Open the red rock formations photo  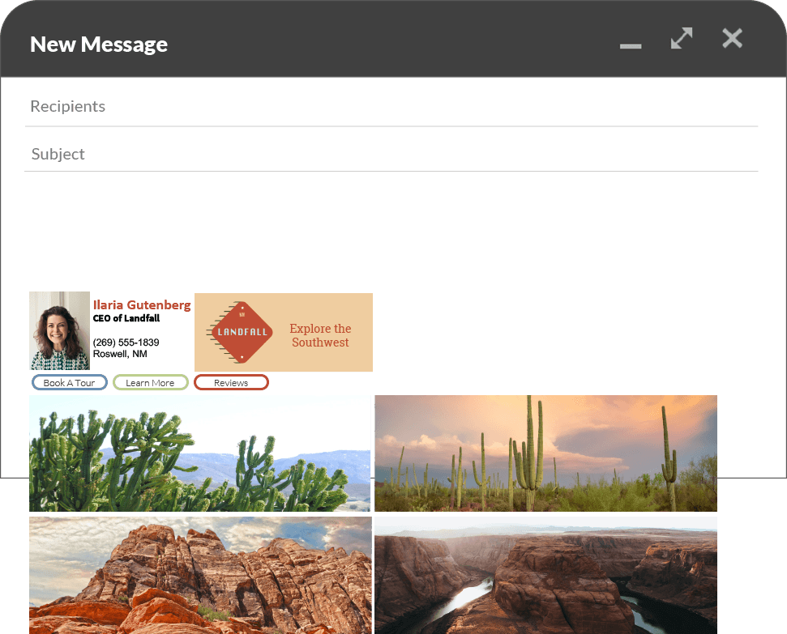[x=200, y=576]
